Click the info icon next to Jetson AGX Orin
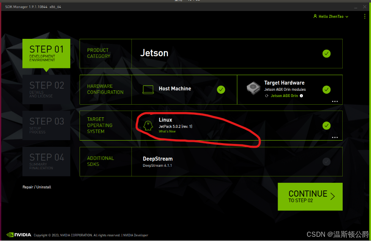This screenshot has height=241, width=371. click(x=301, y=96)
